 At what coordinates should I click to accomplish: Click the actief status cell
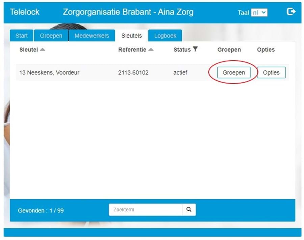(x=180, y=72)
